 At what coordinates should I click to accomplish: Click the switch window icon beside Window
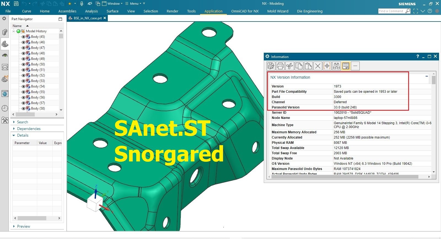point(98,4)
